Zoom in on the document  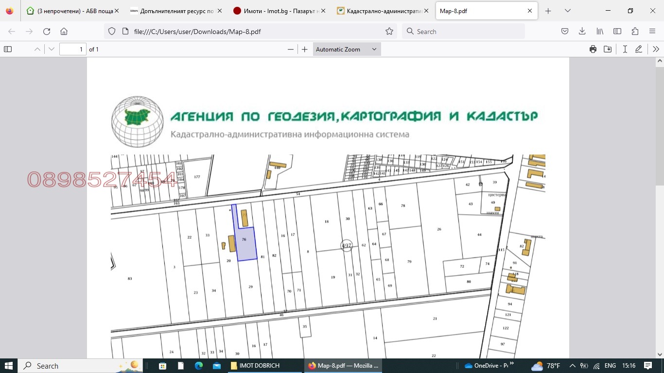pos(304,49)
